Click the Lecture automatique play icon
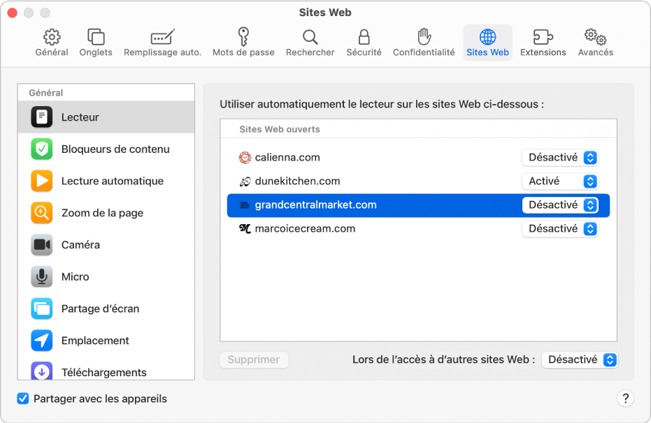The height and width of the screenshot is (423, 651). coord(42,181)
